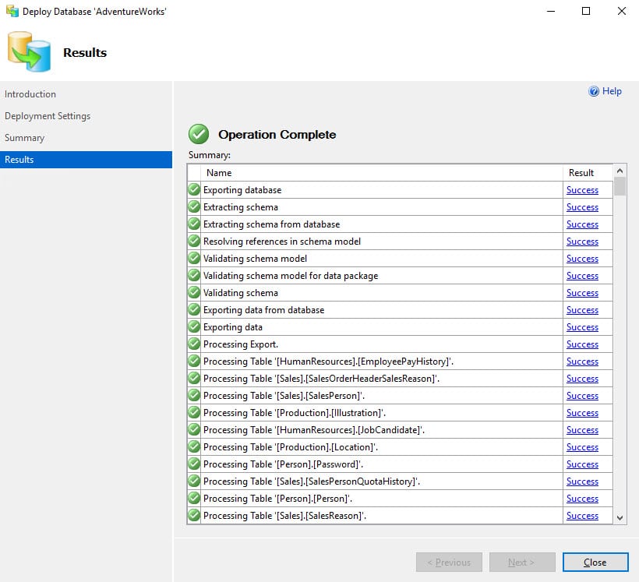This screenshot has height=582, width=639.
Task: Select 'Processing Table [Person].[Person]' text
Action: (x=278, y=498)
